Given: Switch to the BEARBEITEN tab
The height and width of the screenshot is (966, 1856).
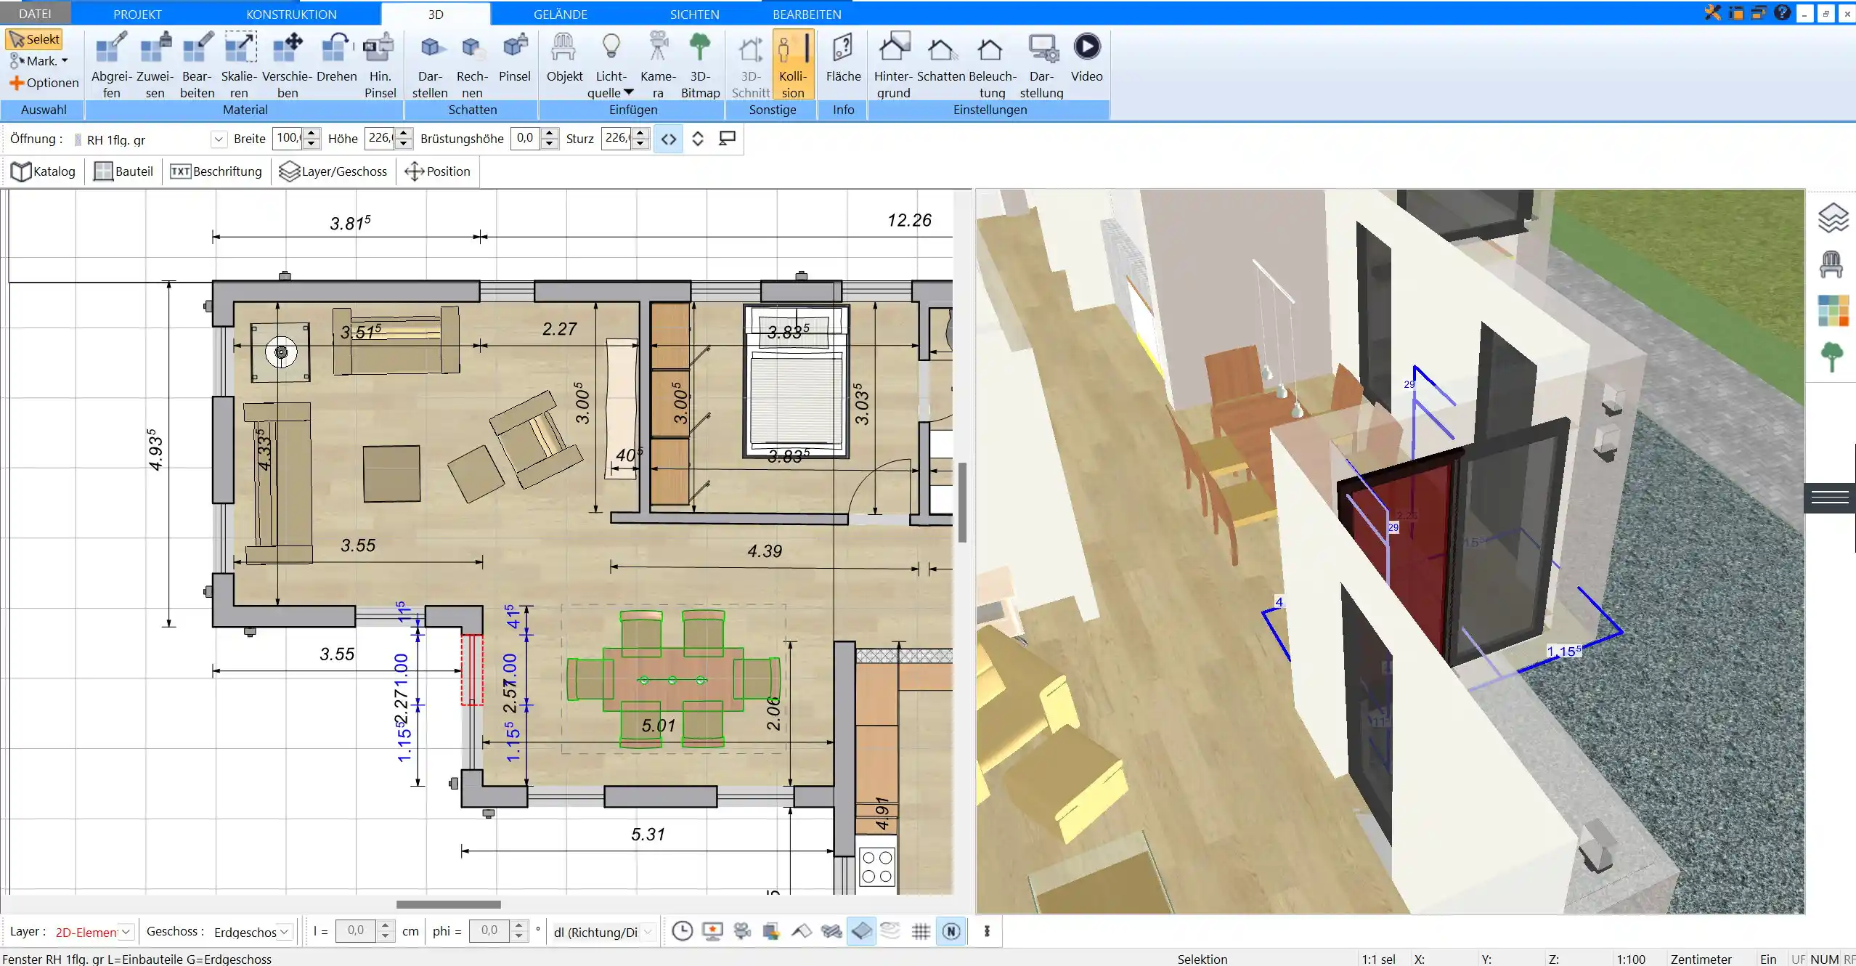Looking at the screenshot, I should [807, 14].
